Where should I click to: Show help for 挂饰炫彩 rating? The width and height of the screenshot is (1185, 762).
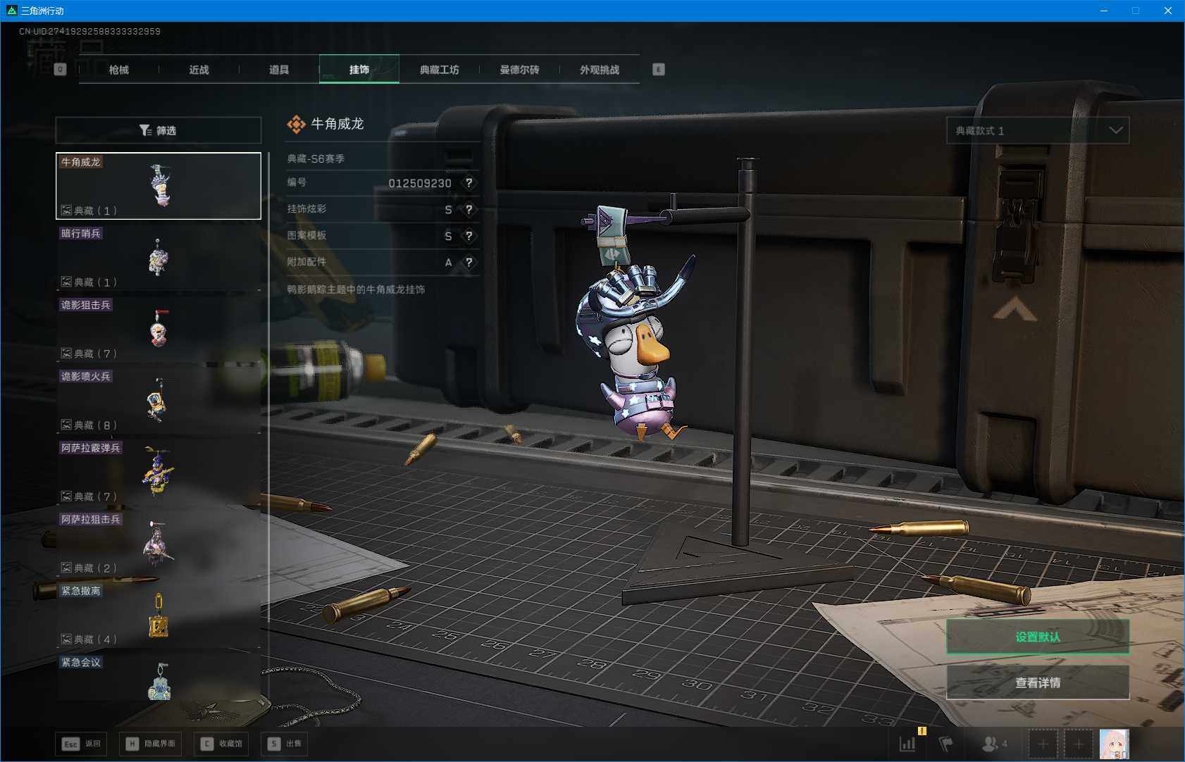pyautogui.click(x=469, y=209)
